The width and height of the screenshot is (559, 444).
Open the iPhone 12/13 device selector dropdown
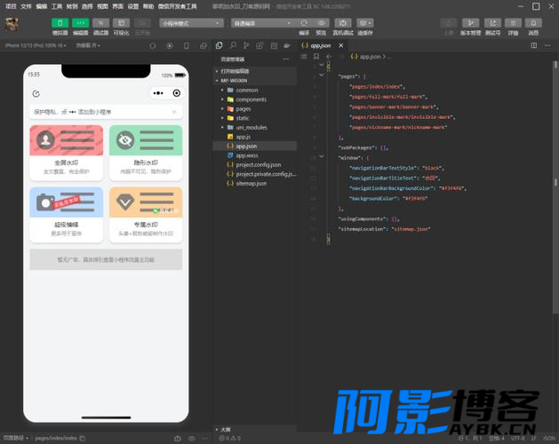pos(36,45)
